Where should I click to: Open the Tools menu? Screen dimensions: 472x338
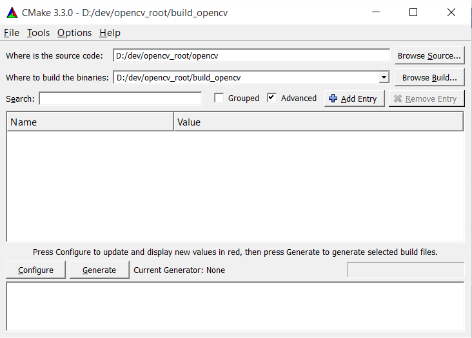[38, 32]
